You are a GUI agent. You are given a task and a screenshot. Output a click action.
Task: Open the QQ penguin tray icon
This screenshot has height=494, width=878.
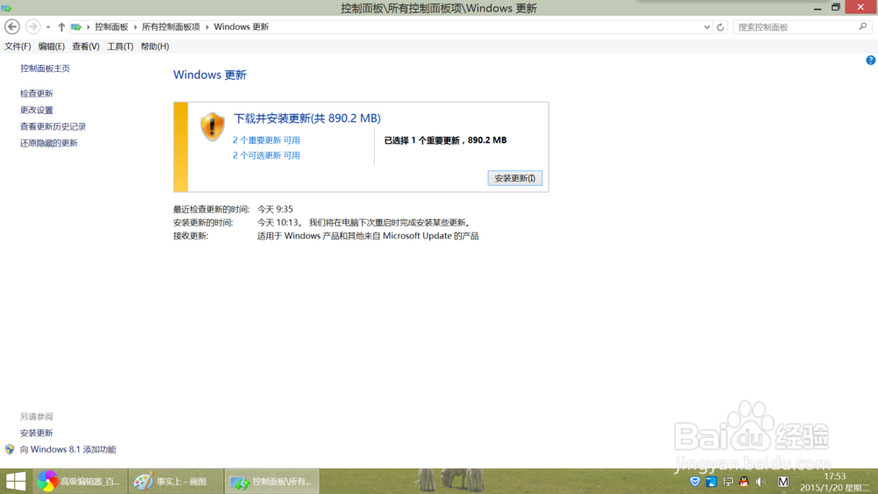[745, 481]
